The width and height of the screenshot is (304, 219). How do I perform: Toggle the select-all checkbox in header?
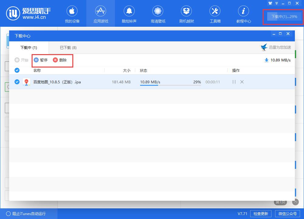tap(17, 70)
